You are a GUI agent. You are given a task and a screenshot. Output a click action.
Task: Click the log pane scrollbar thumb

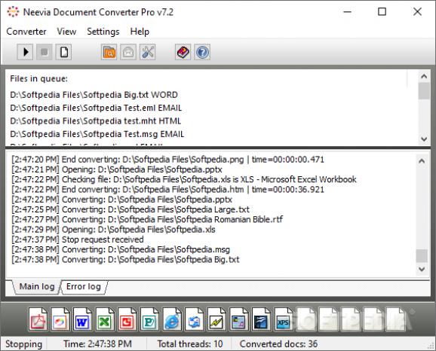[422, 256]
